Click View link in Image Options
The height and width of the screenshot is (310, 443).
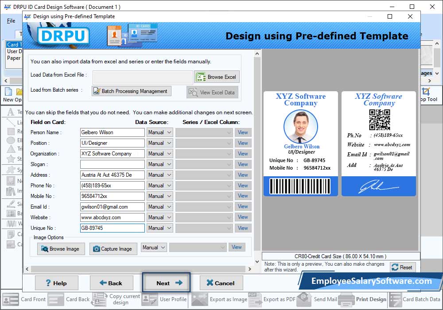[x=237, y=247]
